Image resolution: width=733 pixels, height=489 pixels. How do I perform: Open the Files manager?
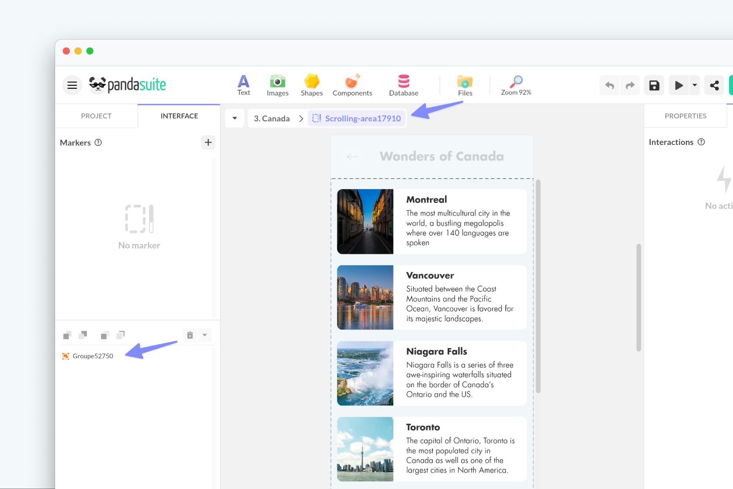(465, 85)
